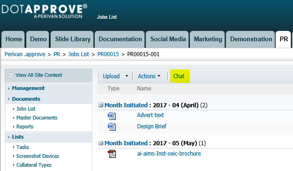This screenshot has width=293, height=171.
Task: Open the Advert text document
Action: point(150,115)
